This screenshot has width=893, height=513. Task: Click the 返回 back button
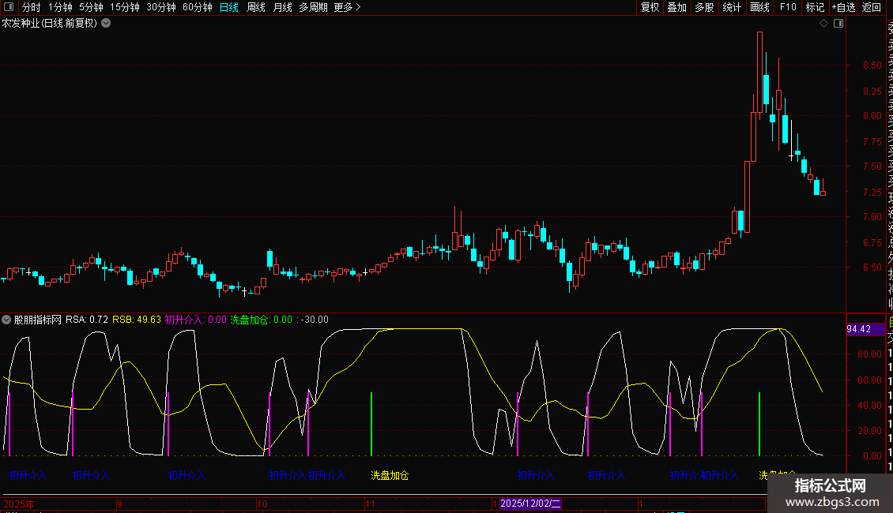click(x=872, y=7)
